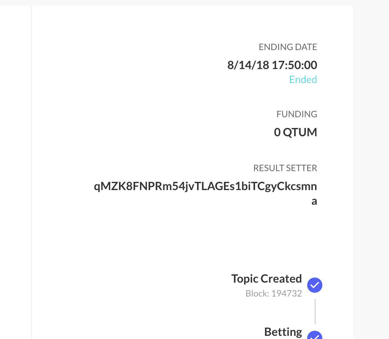Image resolution: width=389 pixels, height=339 pixels.
Task: Click the Ended status toggle label
Action: (303, 79)
